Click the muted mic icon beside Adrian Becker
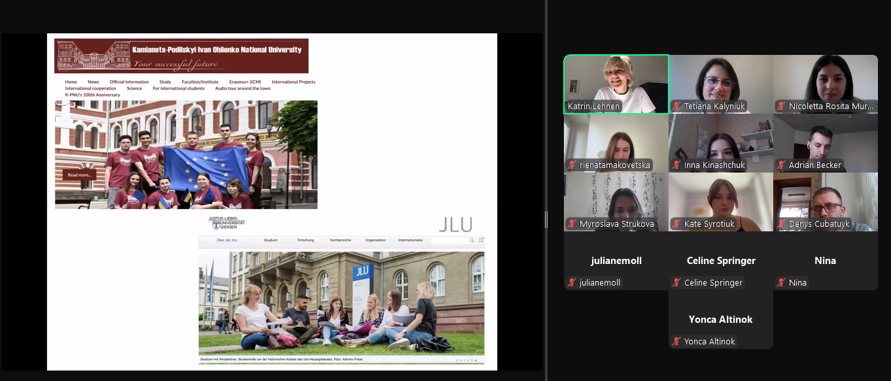Screen dimensions: 891x381 tap(781, 165)
